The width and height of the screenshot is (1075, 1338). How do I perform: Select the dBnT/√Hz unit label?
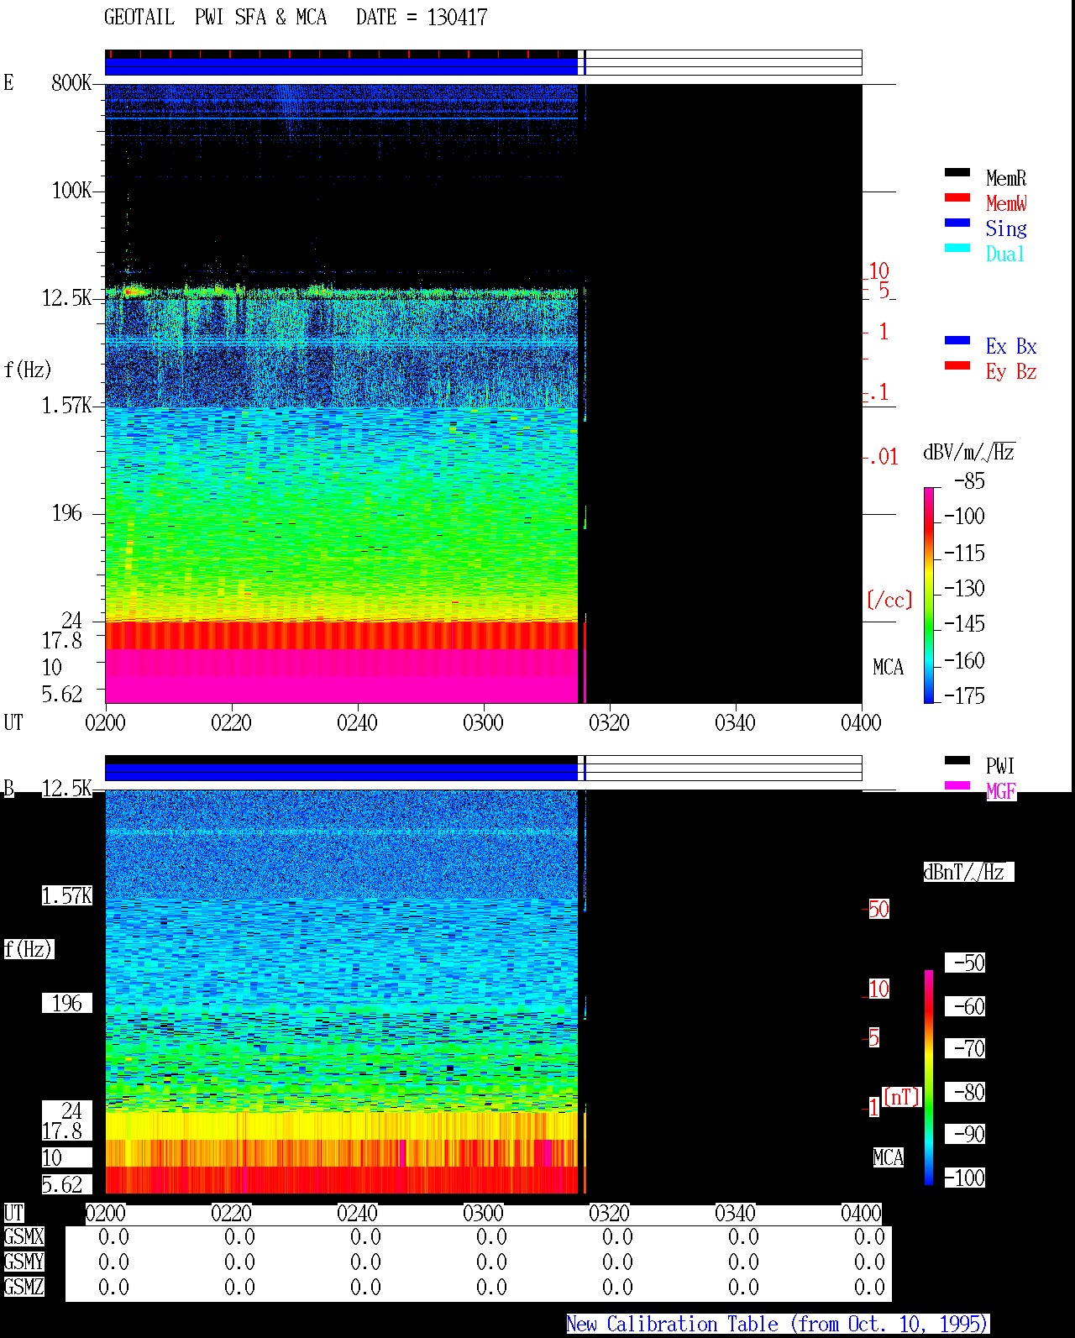pyautogui.click(x=967, y=872)
